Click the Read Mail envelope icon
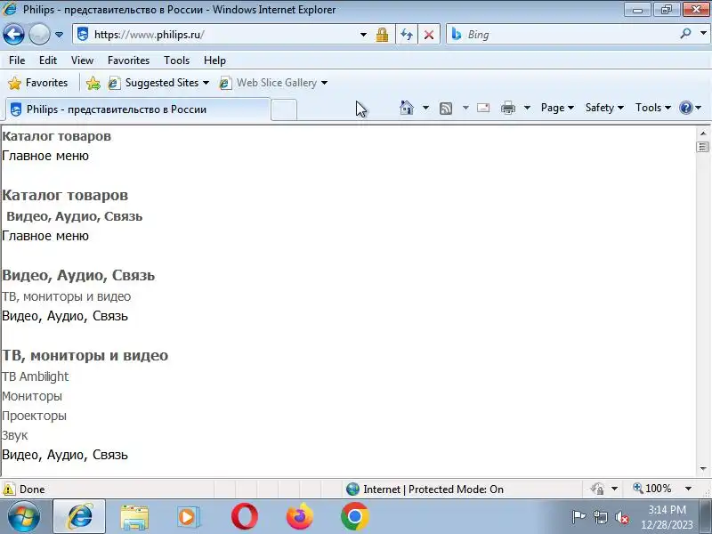Screen dimensions: 712x534 483,108
